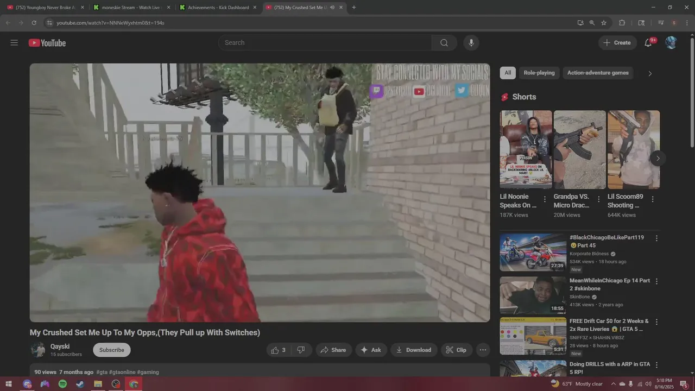Open Qayski channel avatar
This screenshot has width=695, height=391.
point(37,350)
